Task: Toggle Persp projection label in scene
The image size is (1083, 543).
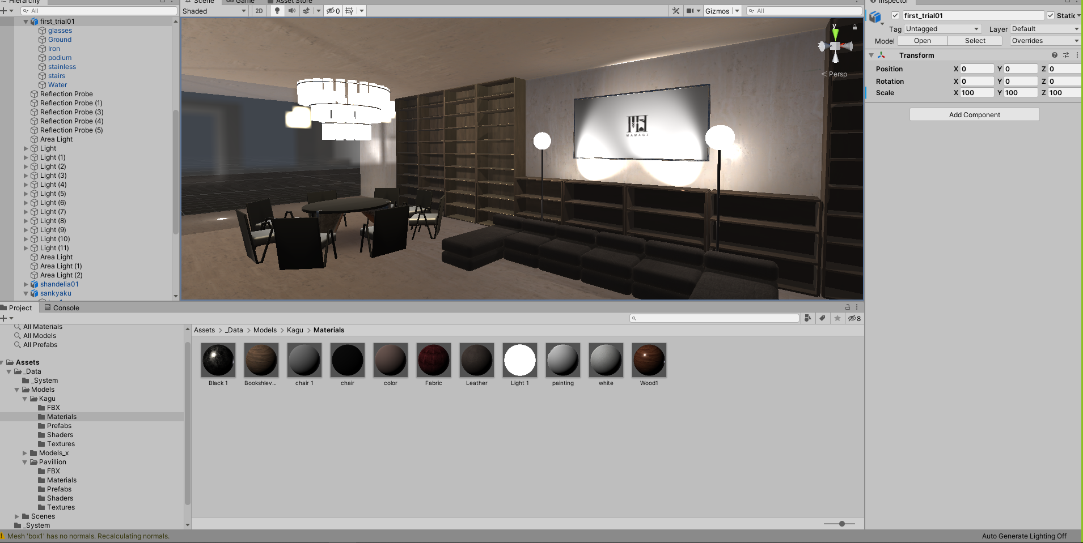Action: pyautogui.click(x=834, y=74)
